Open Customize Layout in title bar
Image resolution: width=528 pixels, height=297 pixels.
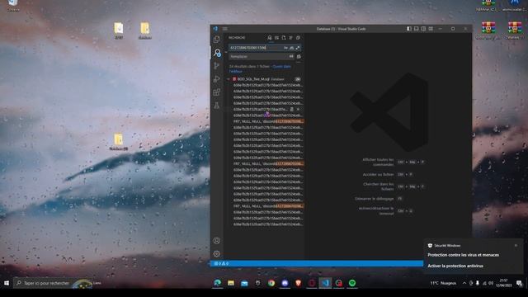(431, 29)
